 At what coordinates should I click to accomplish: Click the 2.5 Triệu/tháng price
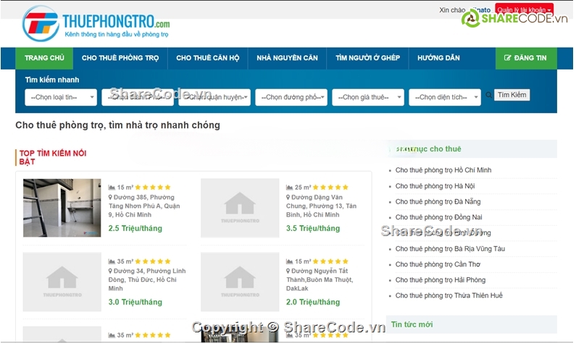coord(135,228)
